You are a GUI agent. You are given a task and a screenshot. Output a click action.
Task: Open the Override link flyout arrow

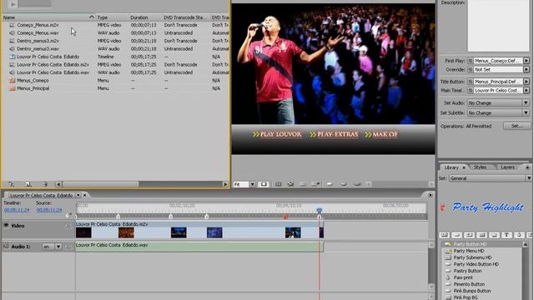pos(526,69)
